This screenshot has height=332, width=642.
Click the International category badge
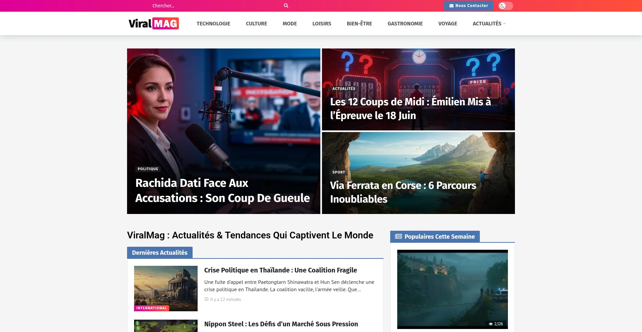coord(151,308)
